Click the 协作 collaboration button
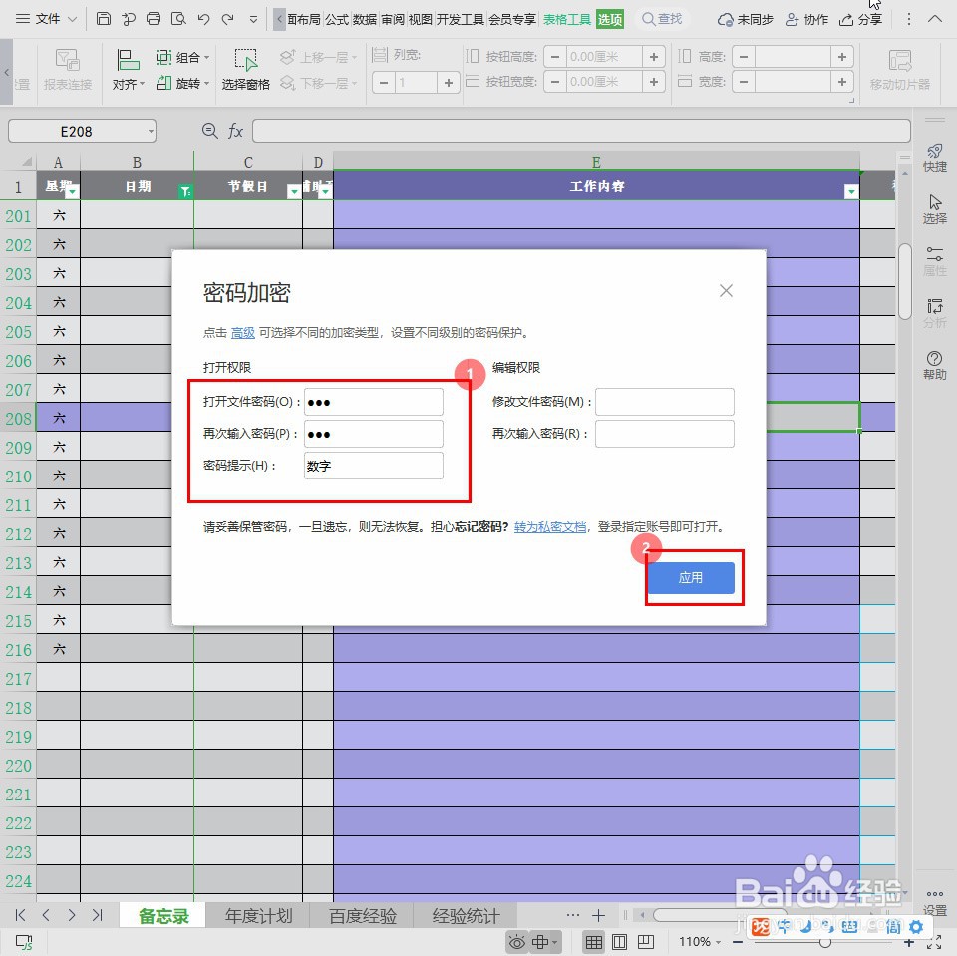 tap(806, 20)
